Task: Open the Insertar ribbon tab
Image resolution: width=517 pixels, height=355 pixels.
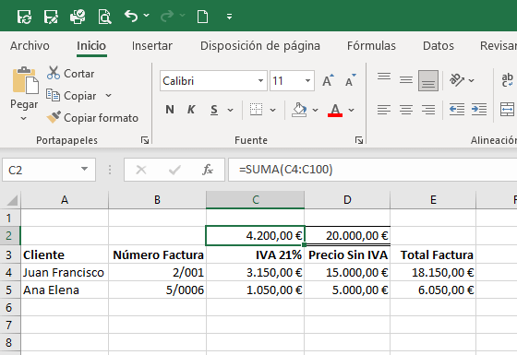Action: [152, 45]
